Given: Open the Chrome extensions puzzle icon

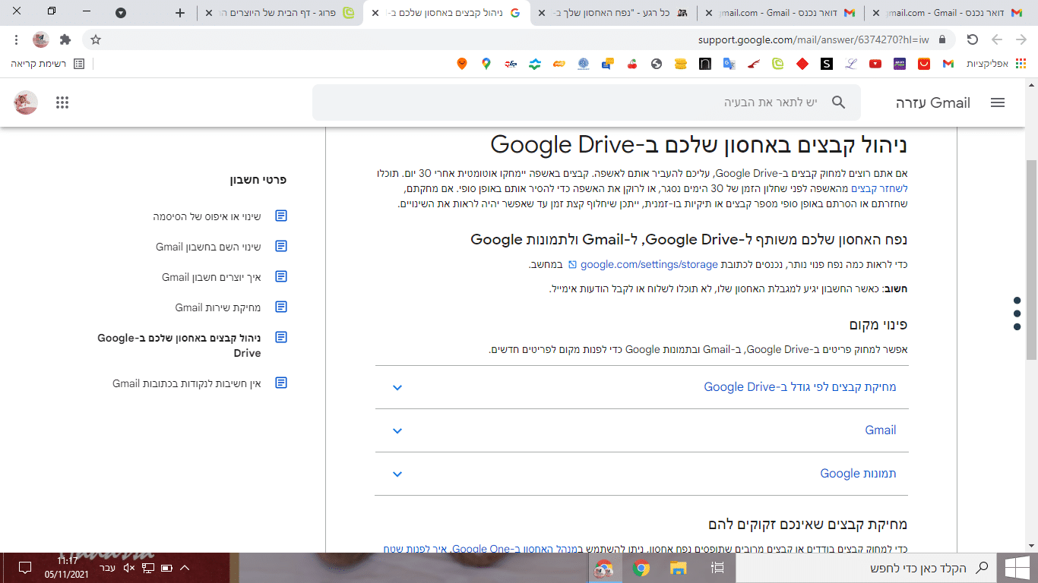Looking at the screenshot, I should [65, 39].
